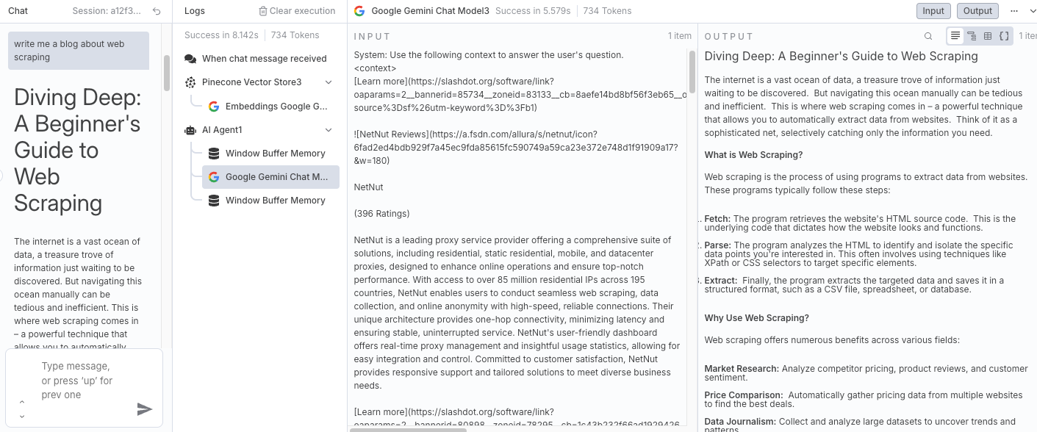Switch output to text view icon
1037x432 pixels.
pos(955,36)
